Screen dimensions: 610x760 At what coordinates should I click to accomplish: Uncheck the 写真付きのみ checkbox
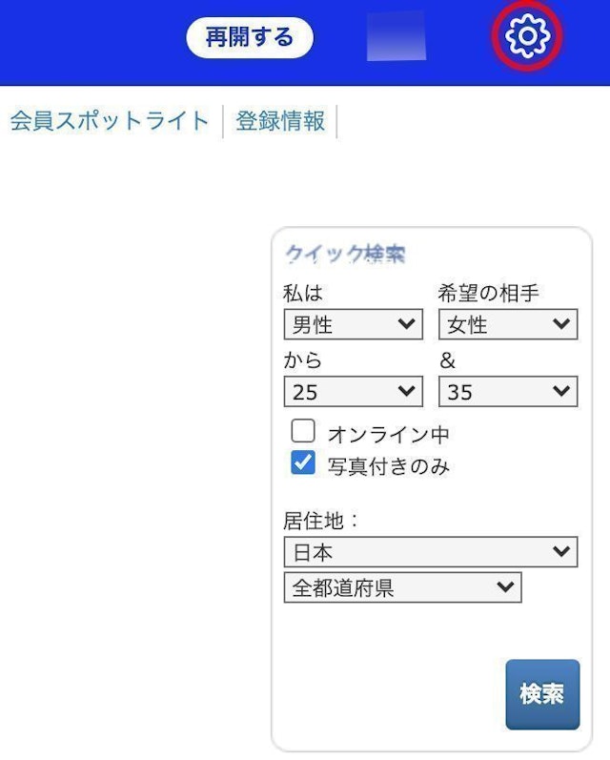(303, 463)
